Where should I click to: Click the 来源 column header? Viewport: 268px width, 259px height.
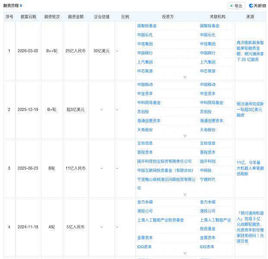pyautogui.click(x=250, y=17)
